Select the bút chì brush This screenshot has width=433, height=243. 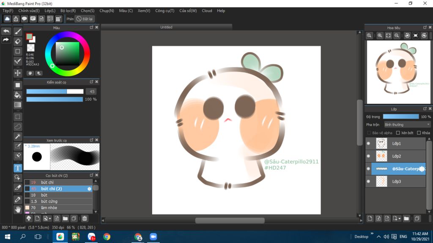[58, 182]
